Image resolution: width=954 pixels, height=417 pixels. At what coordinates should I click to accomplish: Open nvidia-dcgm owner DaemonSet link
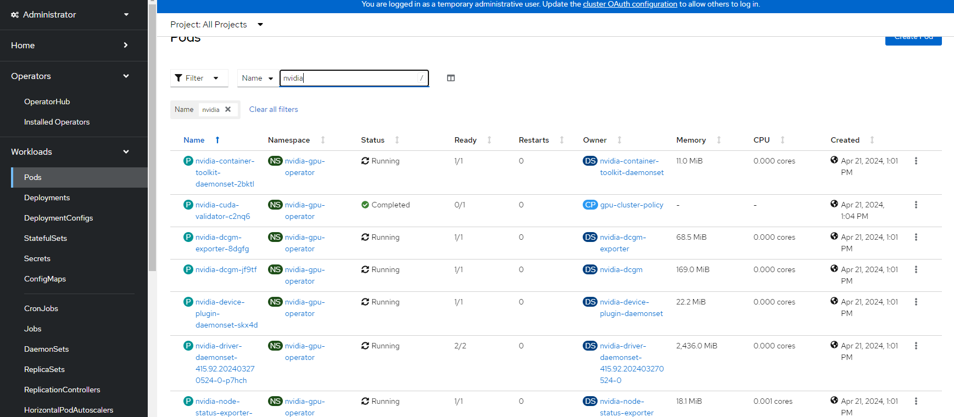pyautogui.click(x=621, y=269)
